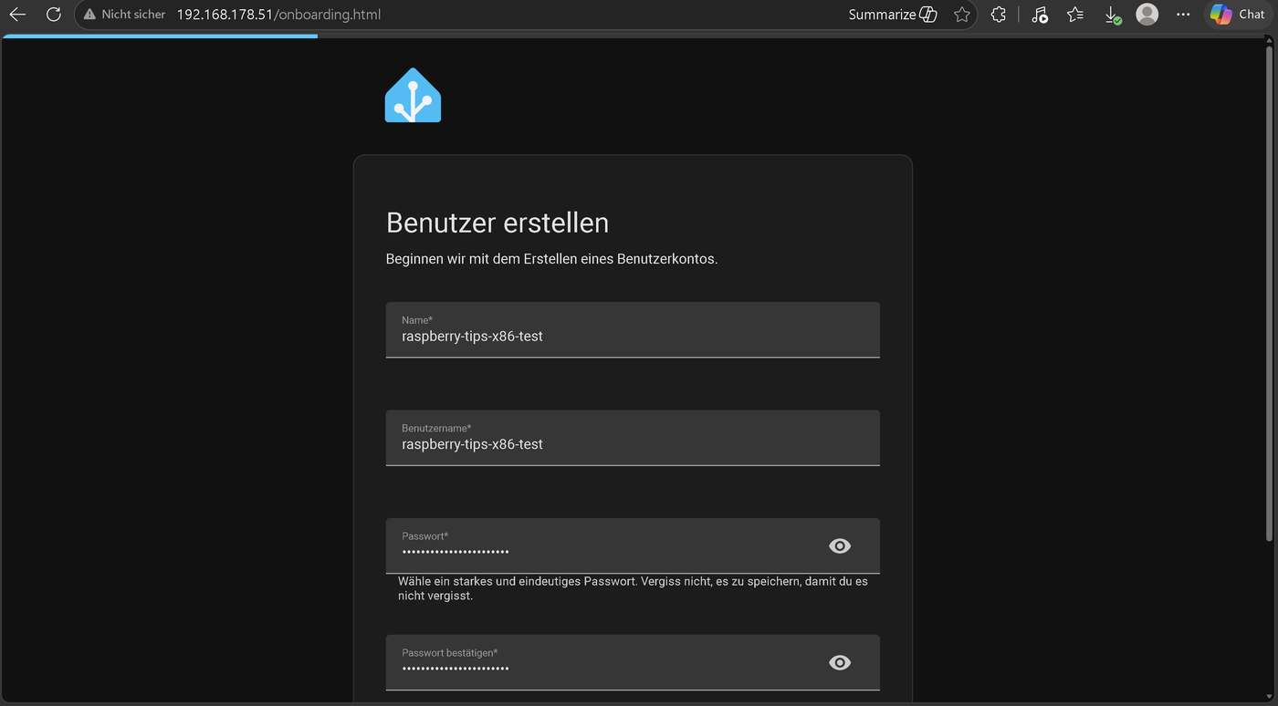Reveal the 'Passwort bestätigen' field with the eye icon
Screen dimensions: 1278x706
tap(840, 662)
